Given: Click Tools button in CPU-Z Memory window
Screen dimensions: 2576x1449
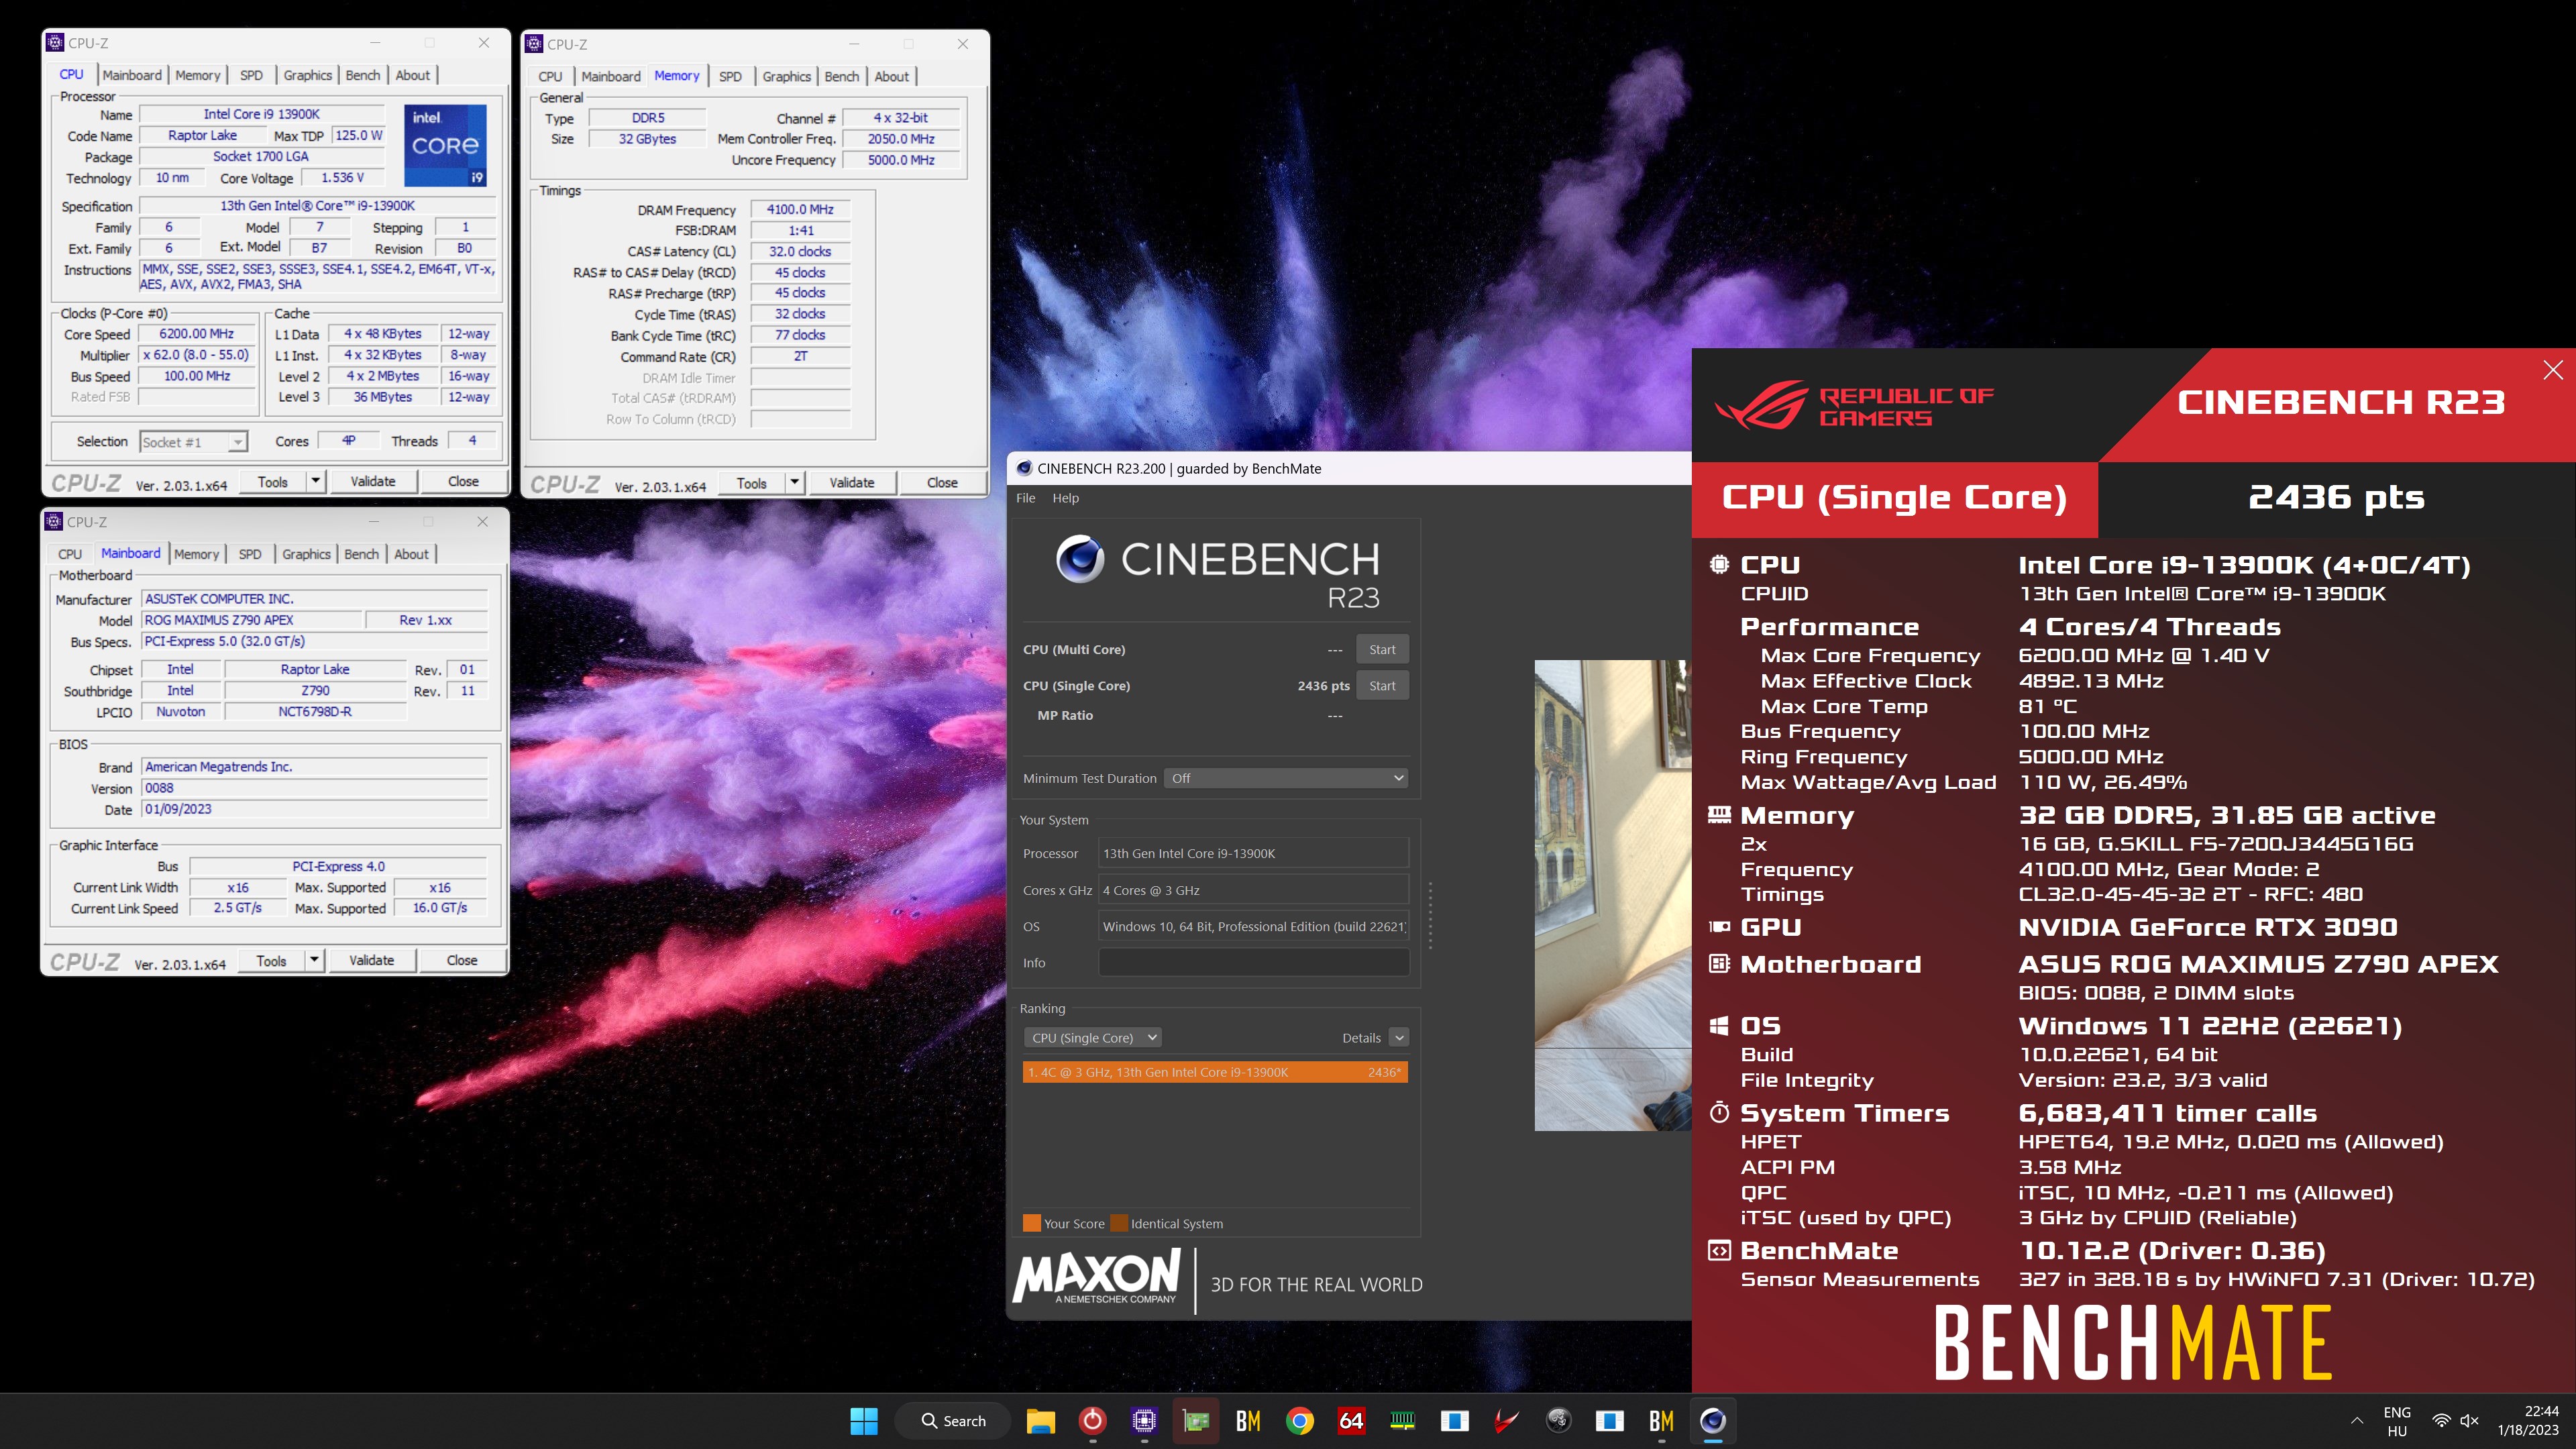Looking at the screenshot, I should [751, 482].
